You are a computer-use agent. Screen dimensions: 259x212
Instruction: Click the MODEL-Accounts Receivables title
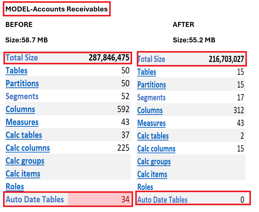[56, 9]
